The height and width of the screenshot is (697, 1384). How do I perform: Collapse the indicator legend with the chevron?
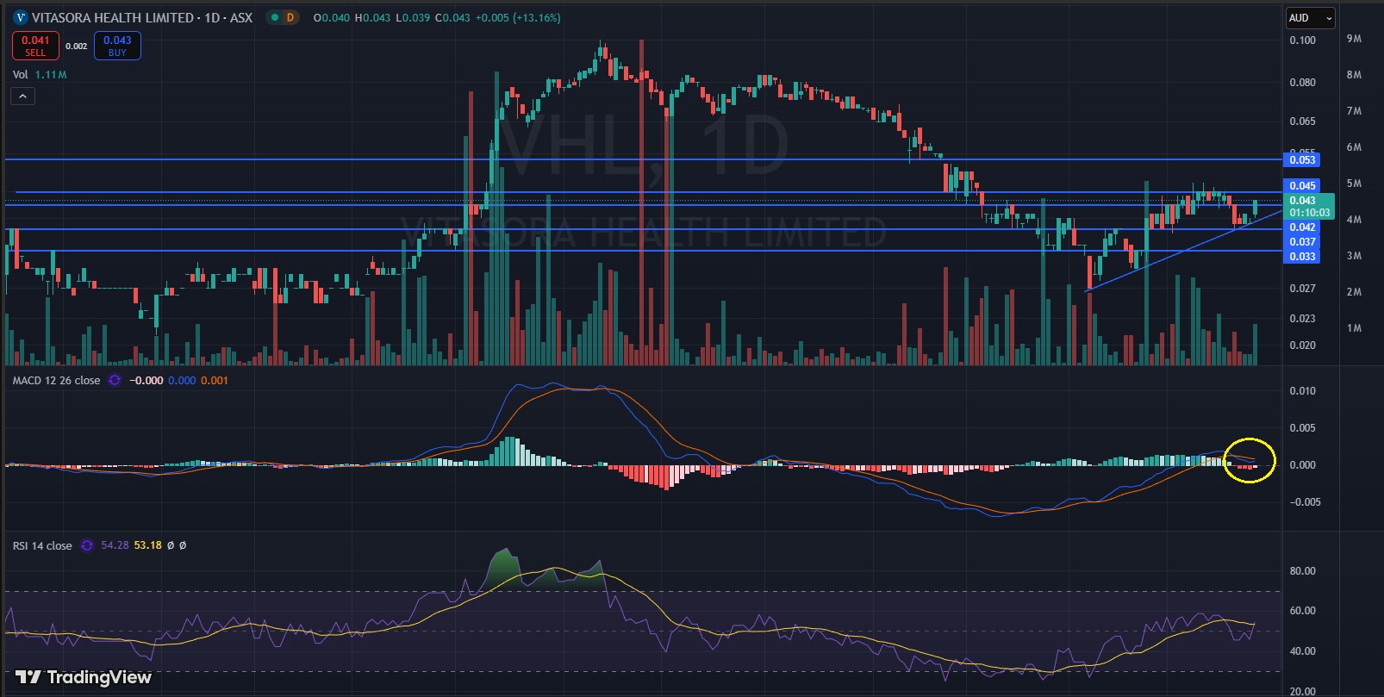pos(23,96)
